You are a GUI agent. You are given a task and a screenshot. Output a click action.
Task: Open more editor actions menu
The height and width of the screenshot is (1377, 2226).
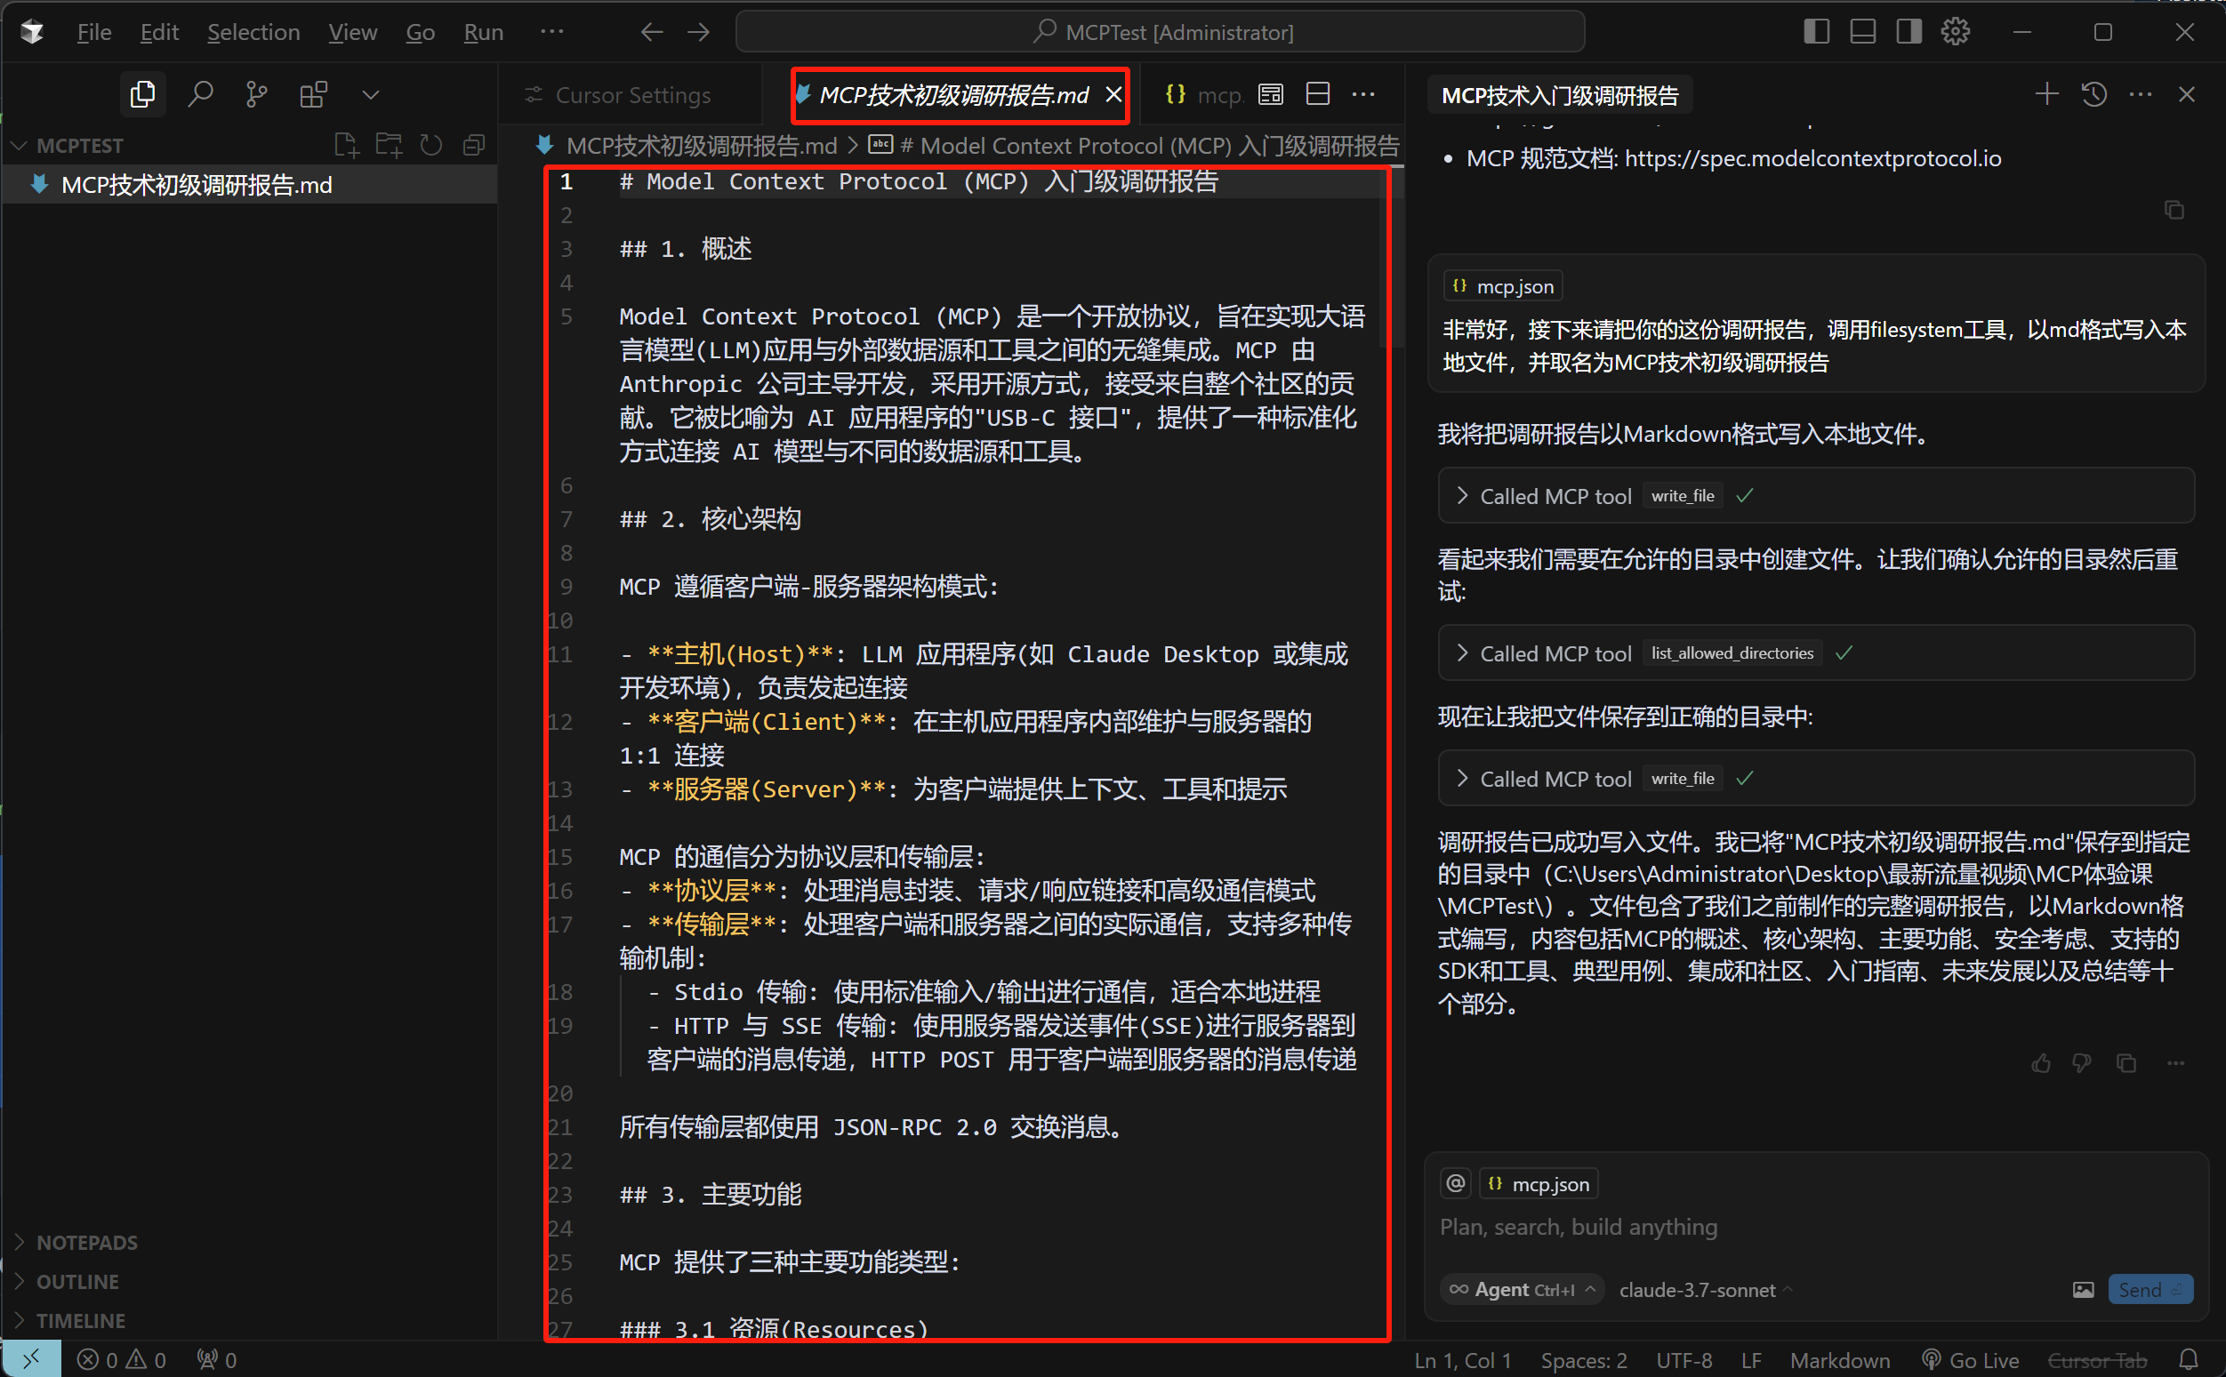pyautogui.click(x=1363, y=95)
